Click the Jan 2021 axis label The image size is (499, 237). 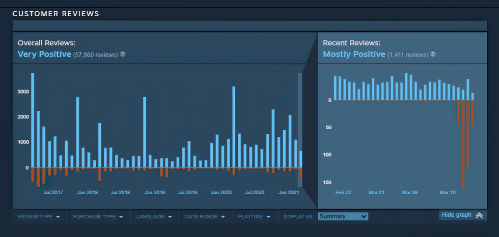289,193
